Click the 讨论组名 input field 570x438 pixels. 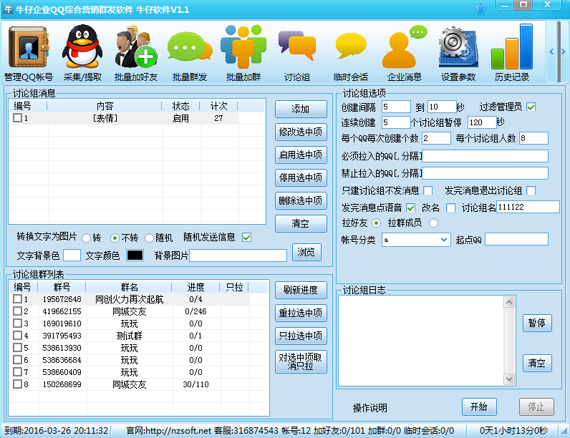pos(528,207)
